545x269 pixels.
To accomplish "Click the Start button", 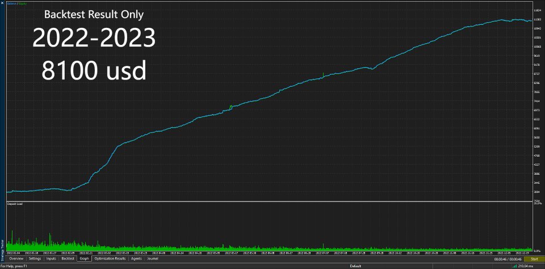I will (534, 259).
